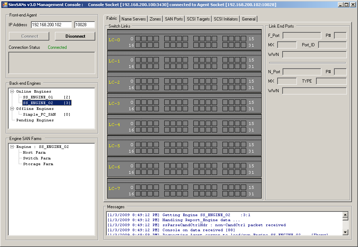This screenshot has height=247, width=358.
Task: Click port 31 on line card LC-2
Action: (243, 87)
